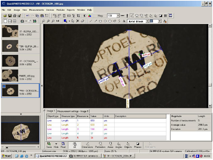Filter measurements by Phases
Image resolution: width=213 pixels, height=160 pixels.
[138, 145]
